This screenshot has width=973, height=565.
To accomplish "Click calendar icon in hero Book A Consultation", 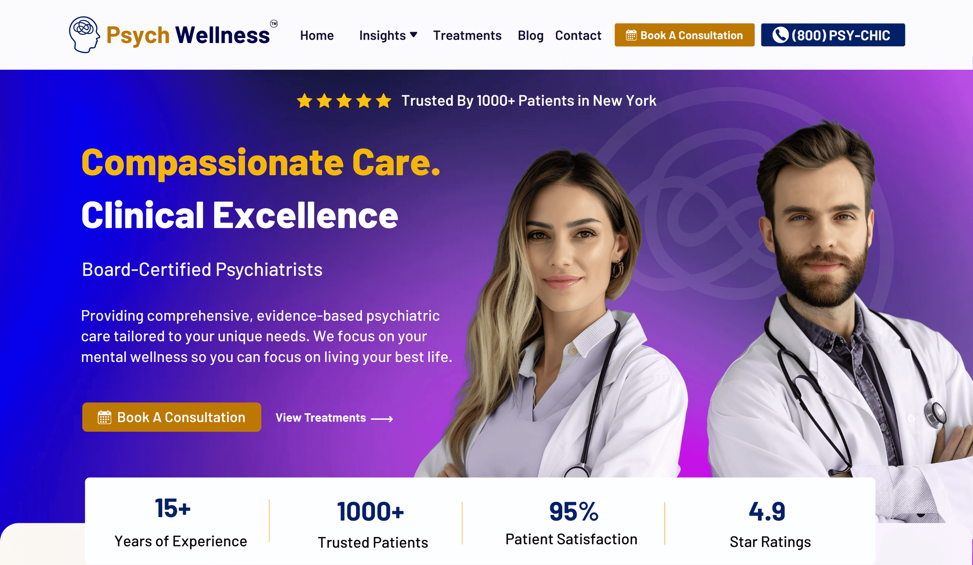I will click(x=104, y=417).
